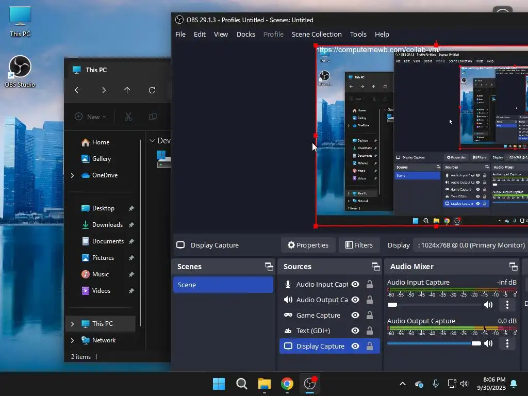The width and height of the screenshot is (528, 396).
Task: Mute Audio Output Capture in the mixer
Action: tap(488, 343)
